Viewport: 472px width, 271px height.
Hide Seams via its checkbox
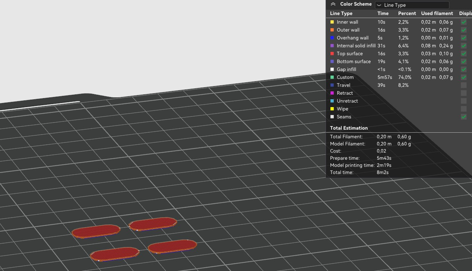click(464, 117)
